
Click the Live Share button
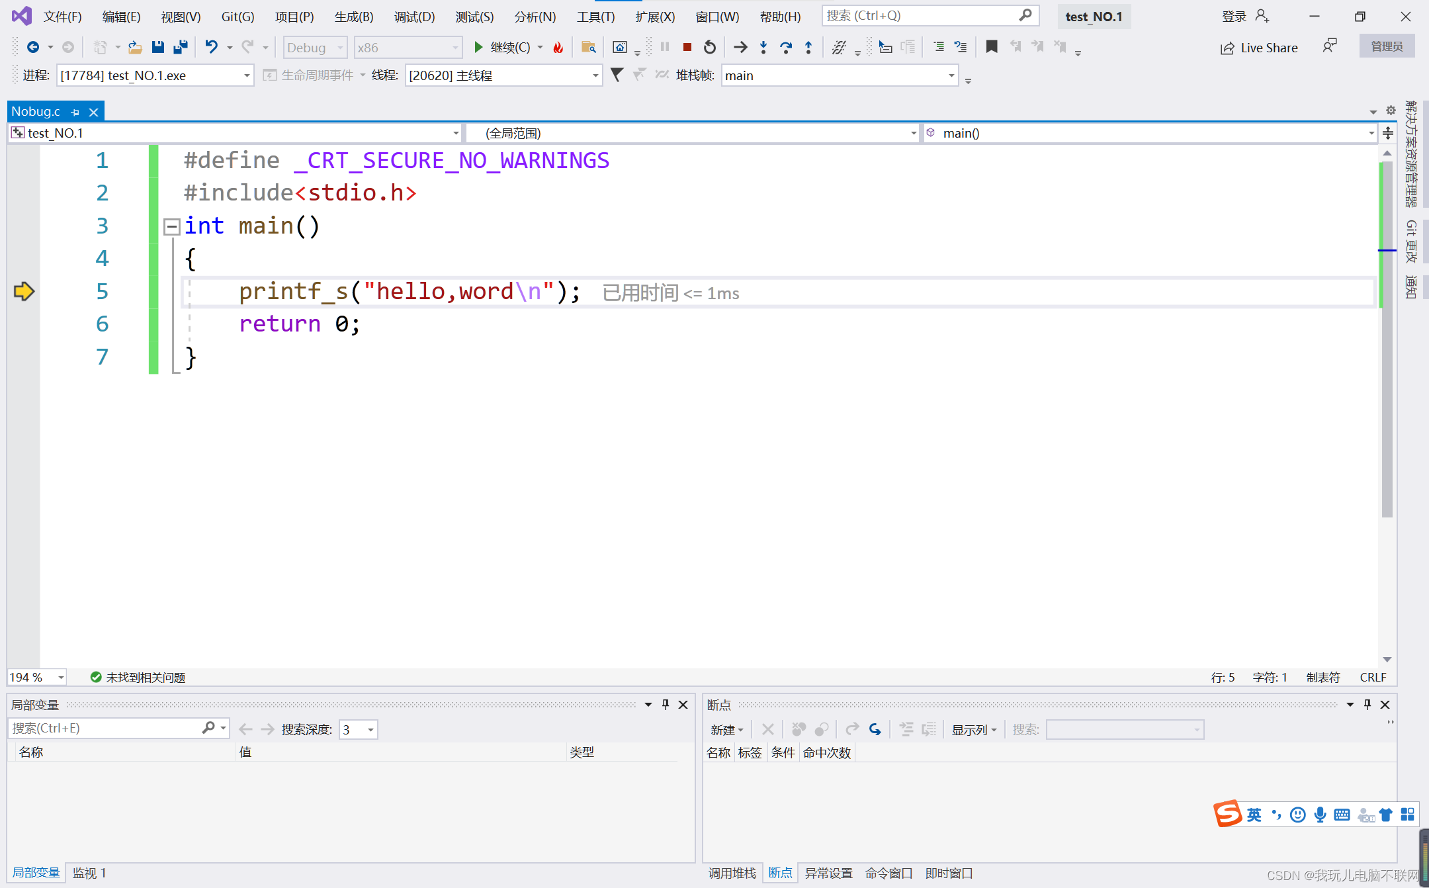click(x=1259, y=48)
